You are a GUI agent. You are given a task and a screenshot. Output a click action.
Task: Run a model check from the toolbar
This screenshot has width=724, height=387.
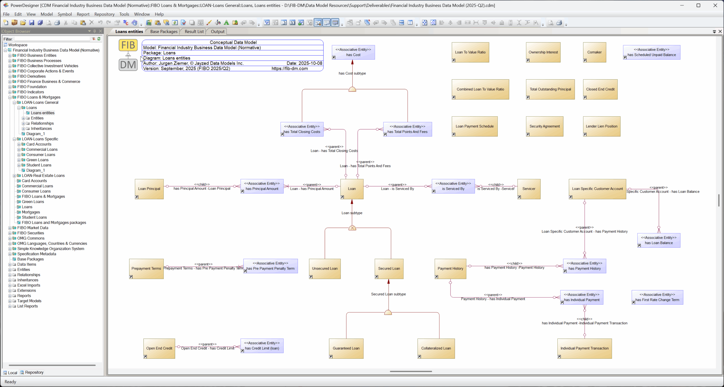pos(183,23)
